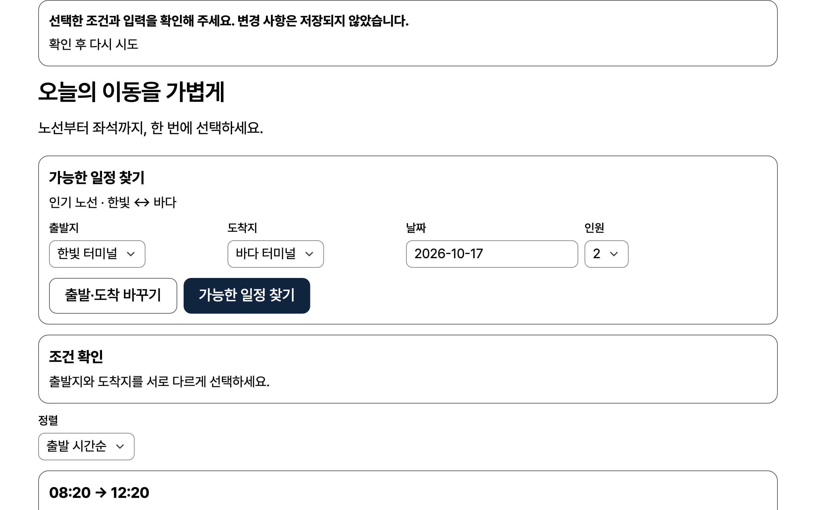The width and height of the screenshot is (816, 510).
Task: Click the 날짜 field label
Action: [x=416, y=228]
